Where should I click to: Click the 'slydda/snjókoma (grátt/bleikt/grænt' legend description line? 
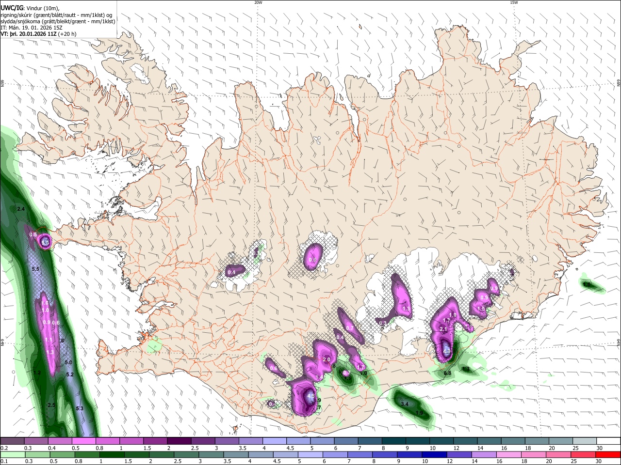pyautogui.click(x=58, y=21)
